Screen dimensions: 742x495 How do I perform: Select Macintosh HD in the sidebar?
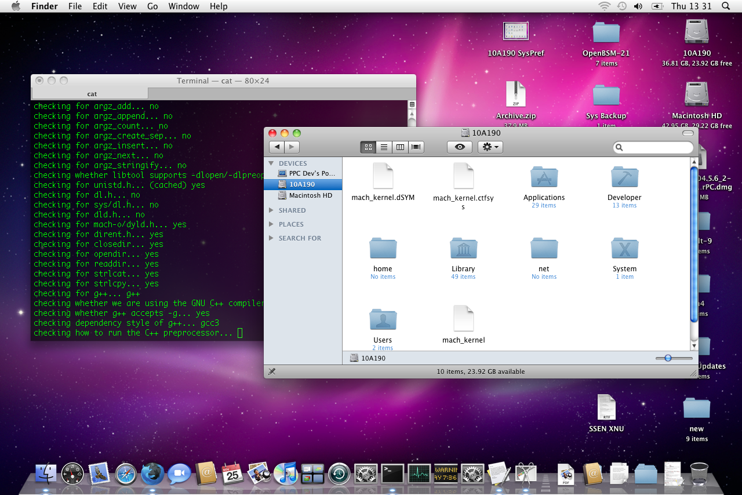[310, 195]
